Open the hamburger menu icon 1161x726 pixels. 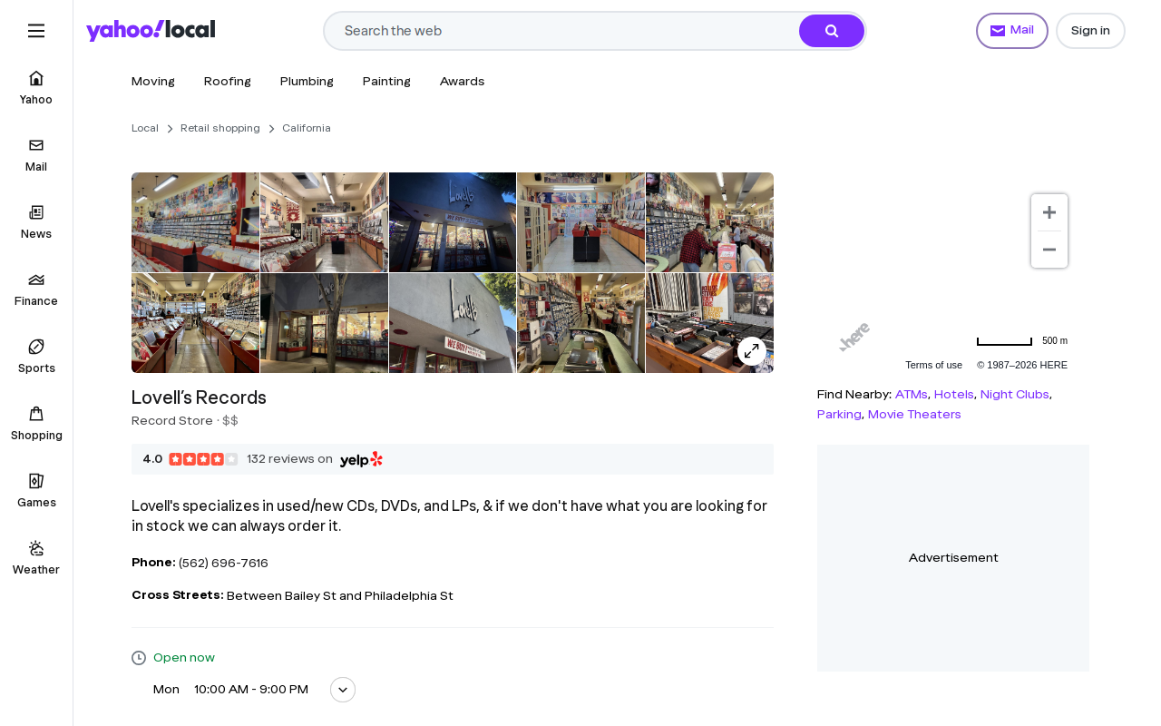click(36, 31)
